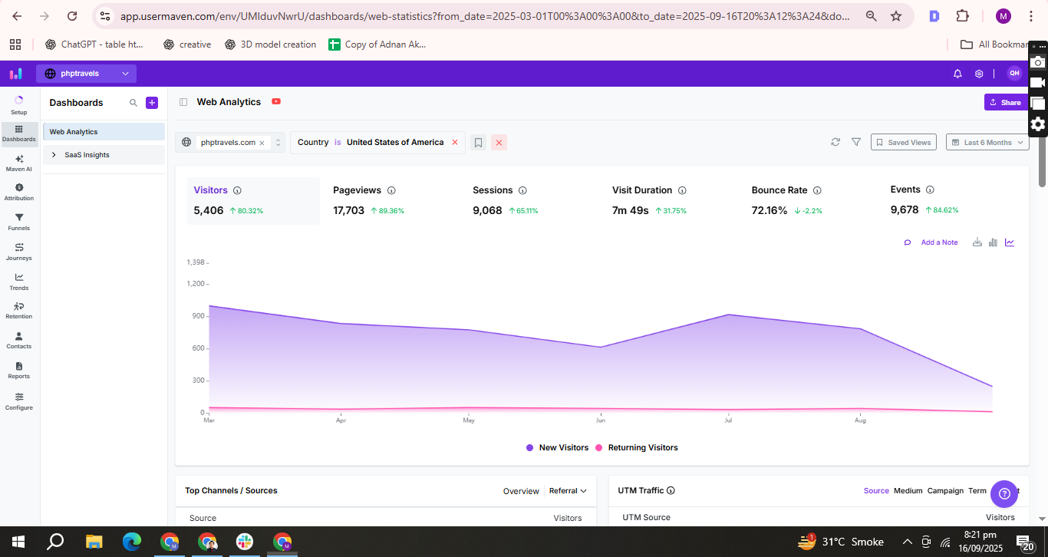Click the notifications bell icon
1048x557 pixels.
point(957,73)
